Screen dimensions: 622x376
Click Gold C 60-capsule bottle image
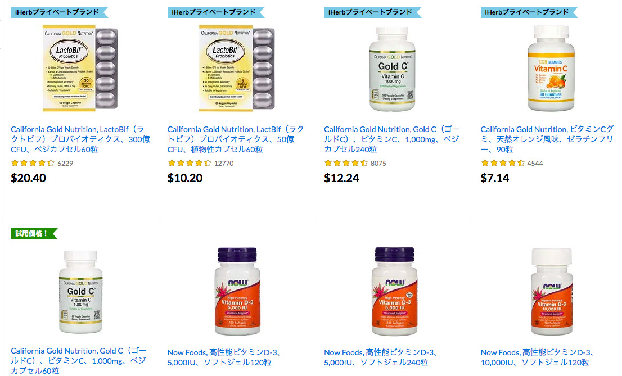pyautogui.click(x=80, y=292)
